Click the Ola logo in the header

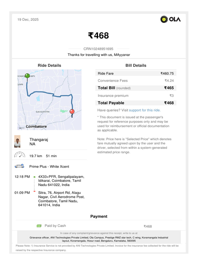[170, 19]
